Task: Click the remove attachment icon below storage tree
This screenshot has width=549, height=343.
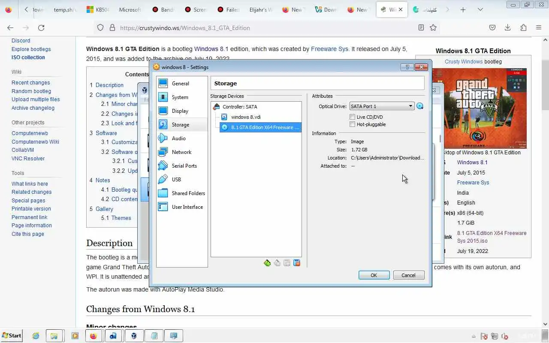Action: tap(297, 263)
